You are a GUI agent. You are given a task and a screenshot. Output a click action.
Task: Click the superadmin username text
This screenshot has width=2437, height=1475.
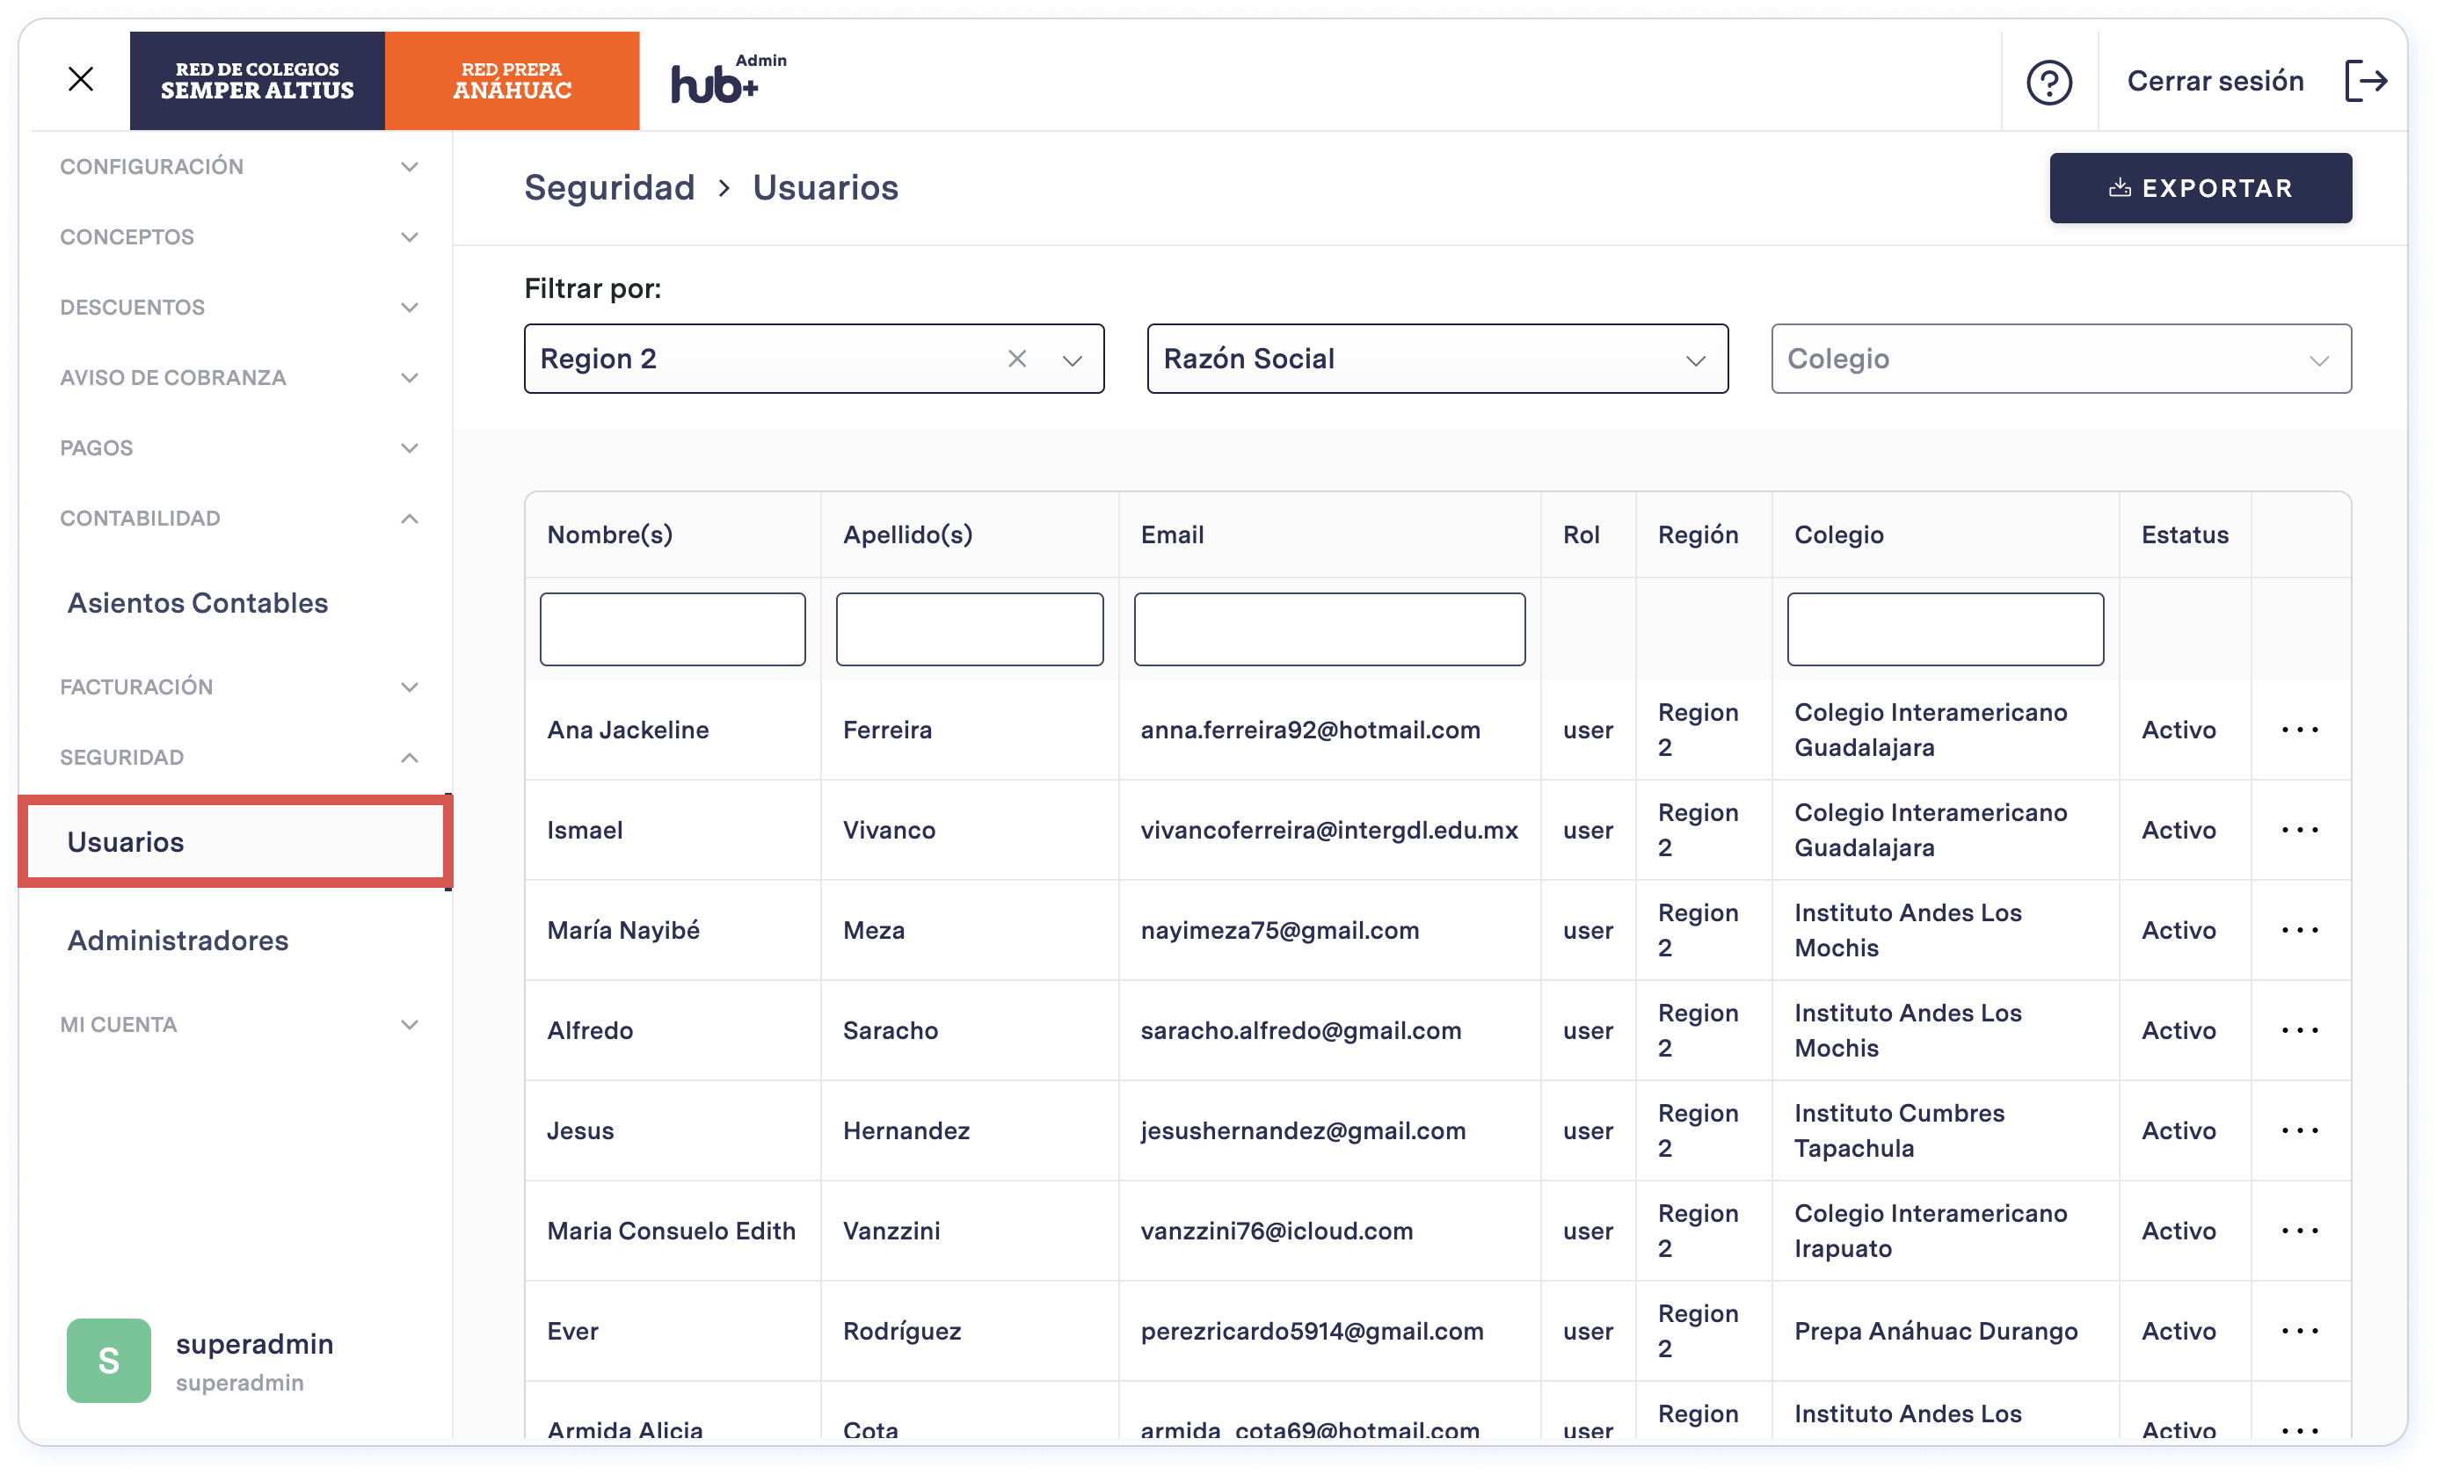(254, 1343)
